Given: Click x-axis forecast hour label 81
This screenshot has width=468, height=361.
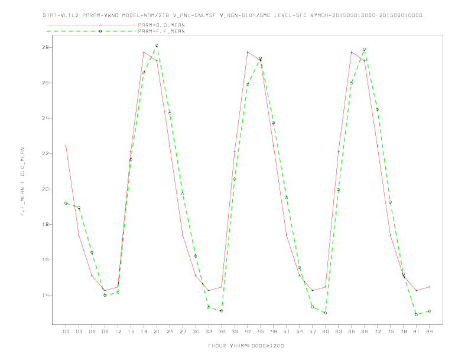Looking at the screenshot, I should (417, 332).
